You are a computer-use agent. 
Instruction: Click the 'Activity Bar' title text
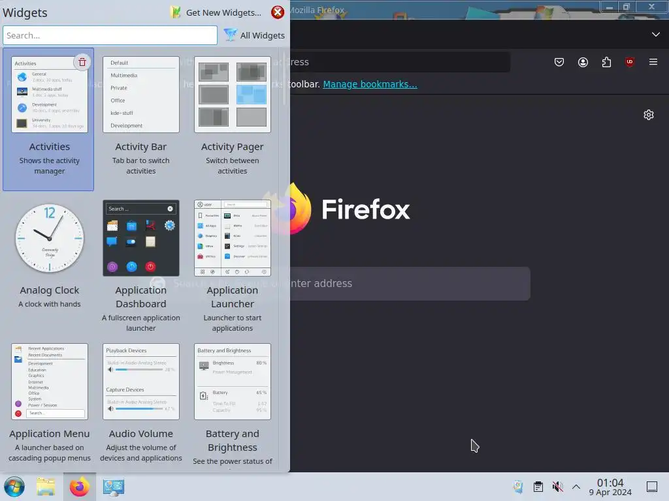click(141, 147)
